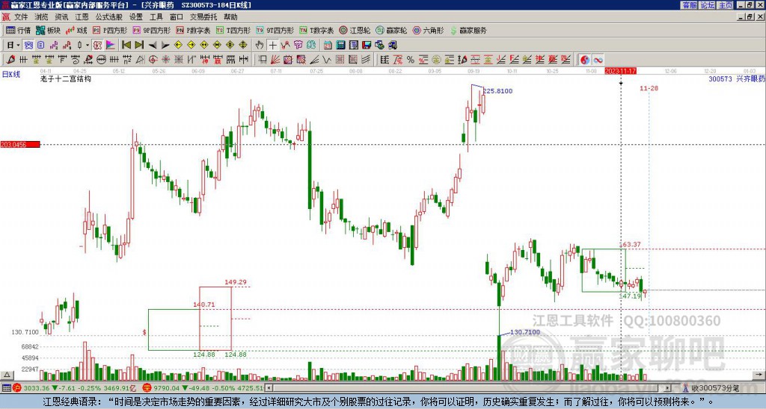Open the 六角形 hexagon tool
The height and width of the screenshot is (409, 766).
428,30
